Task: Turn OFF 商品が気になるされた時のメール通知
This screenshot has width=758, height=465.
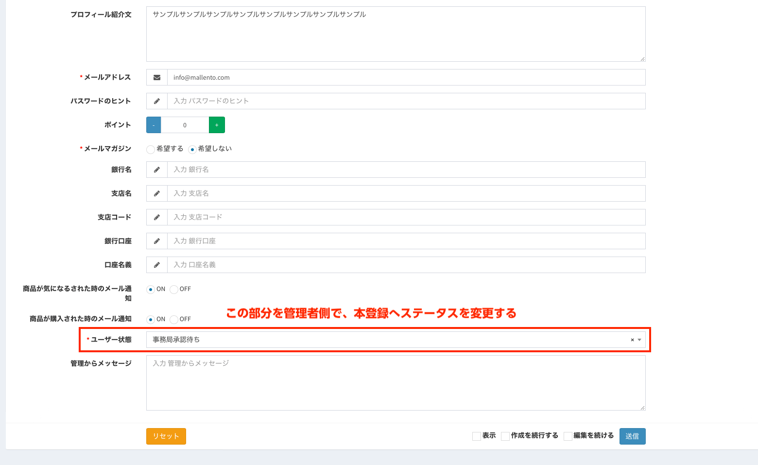Action: tap(174, 290)
